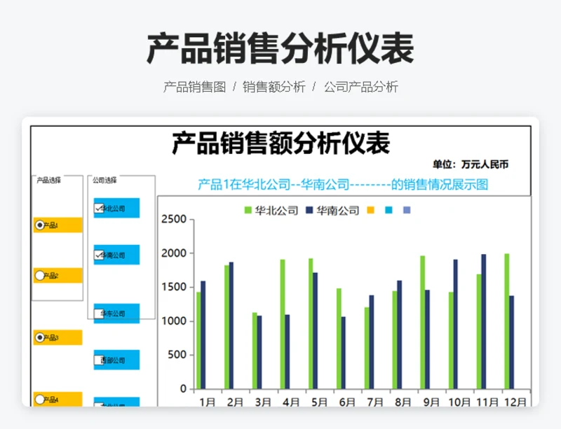The width and height of the screenshot is (561, 429).
Task: Select the 产品4 radio button
Action: (40, 400)
